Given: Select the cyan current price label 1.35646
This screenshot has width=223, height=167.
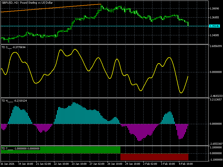Looking at the screenshot, I should [214, 26].
